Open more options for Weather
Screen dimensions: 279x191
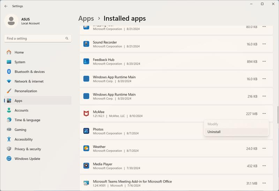(x=264, y=148)
